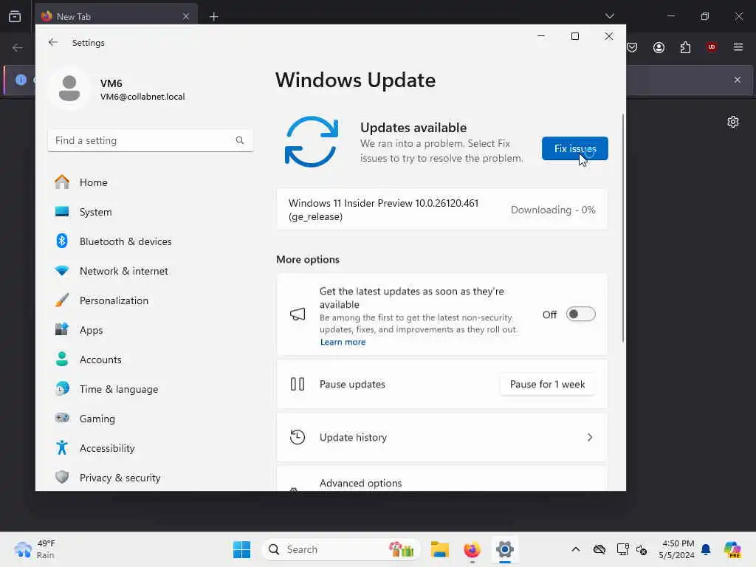Click the Settings back arrow
The image size is (756, 567).
click(x=53, y=42)
